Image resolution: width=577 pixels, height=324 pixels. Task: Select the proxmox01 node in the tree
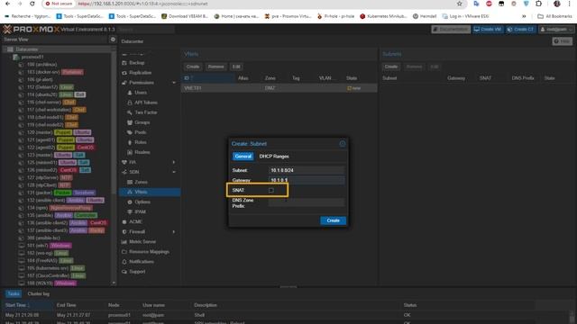tap(32, 57)
